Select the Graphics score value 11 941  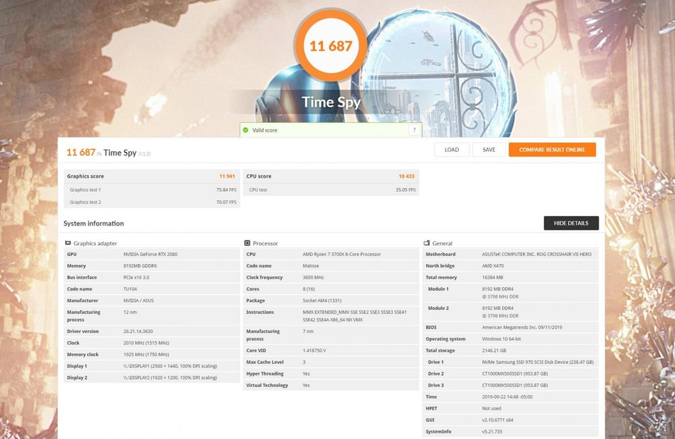[227, 176]
